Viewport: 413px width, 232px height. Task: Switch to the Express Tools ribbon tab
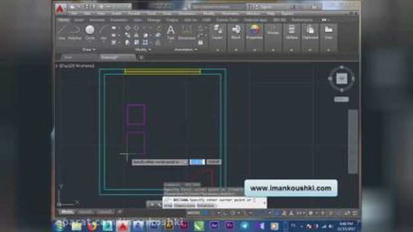coord(227,20)
